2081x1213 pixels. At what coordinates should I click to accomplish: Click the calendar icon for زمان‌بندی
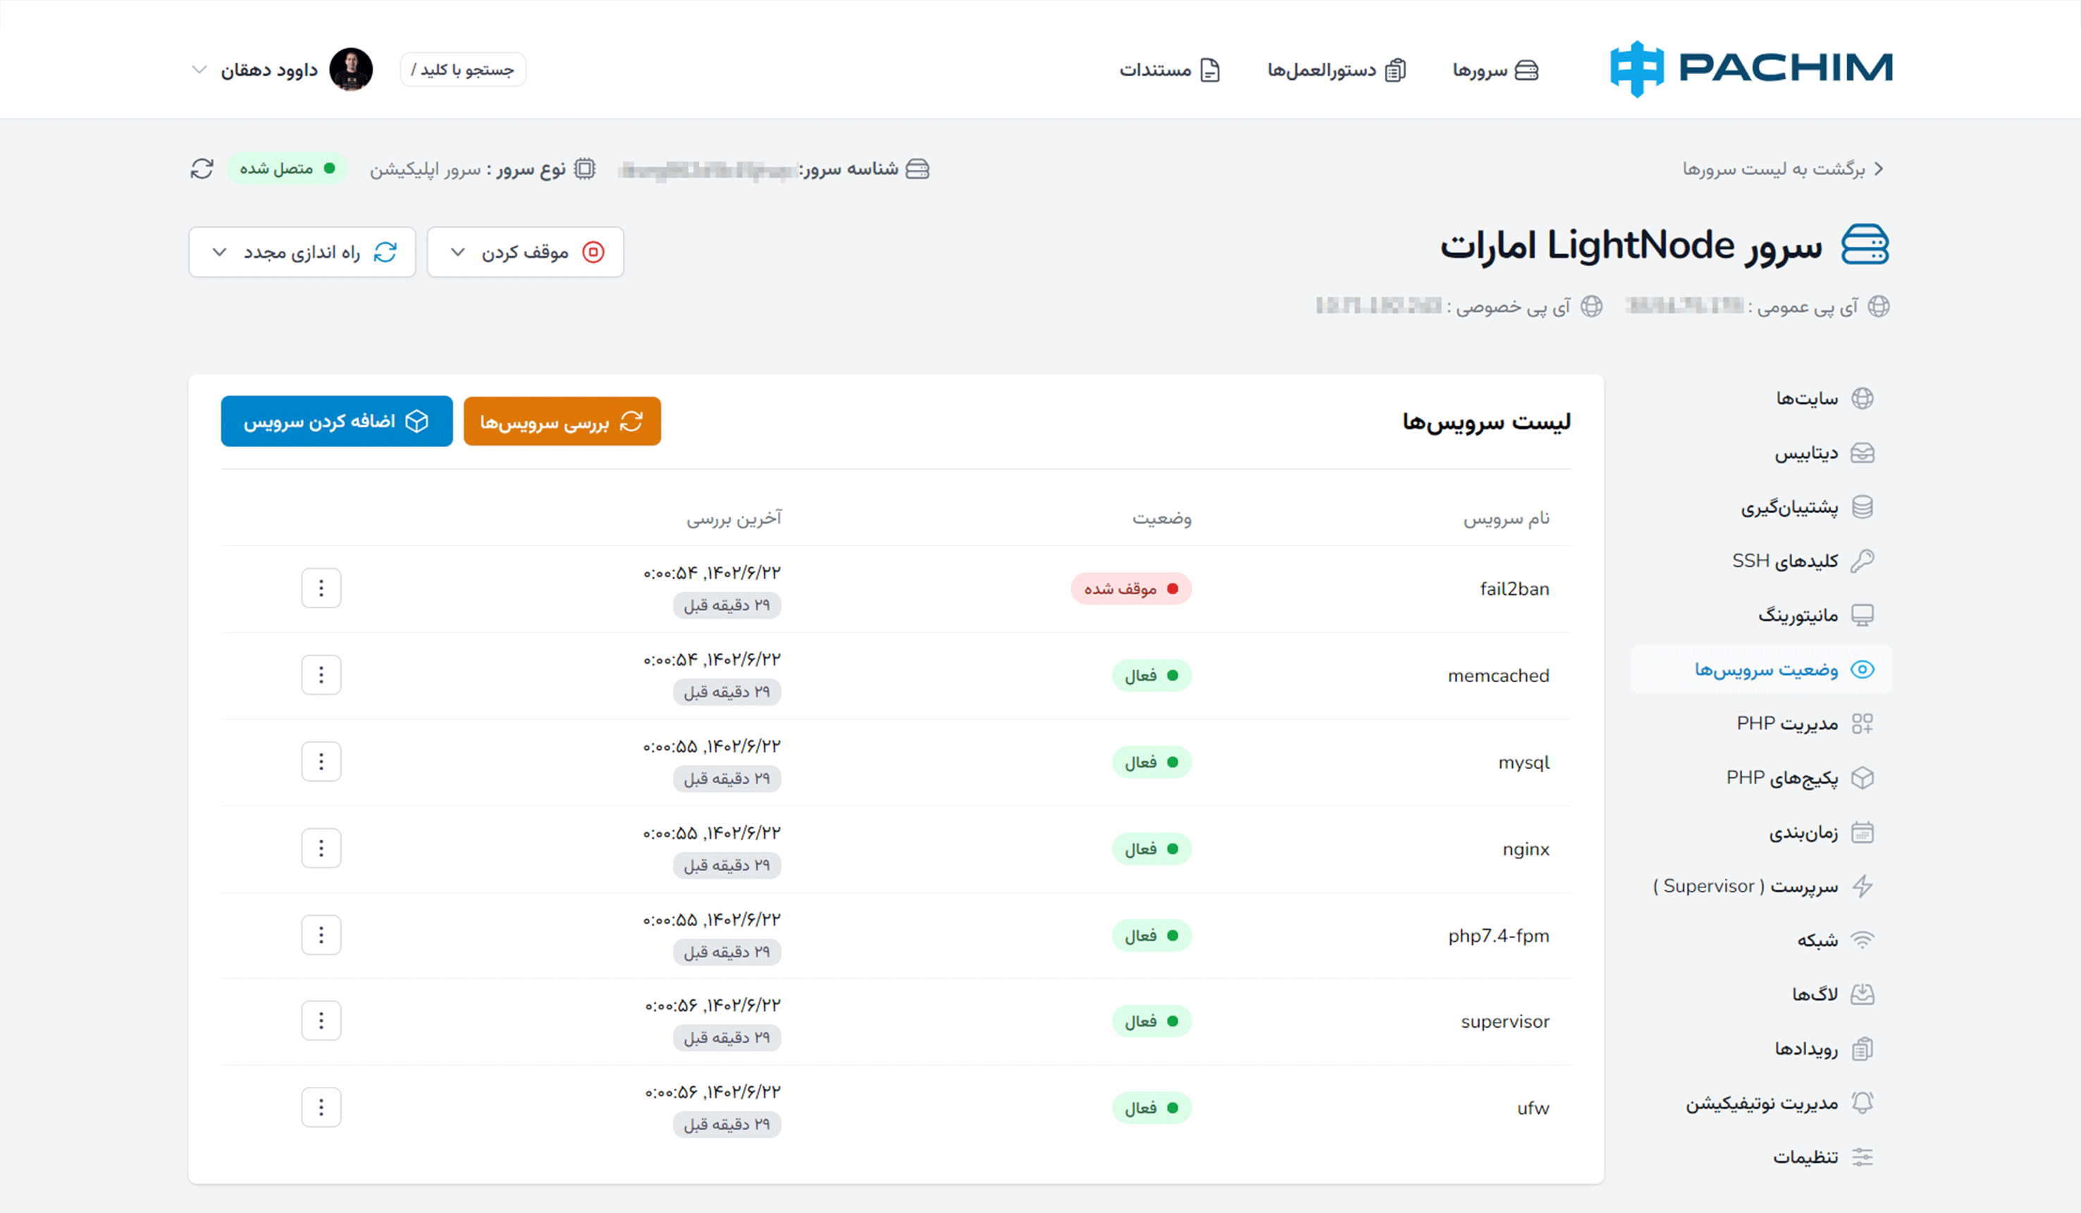tap(1862, 832)
